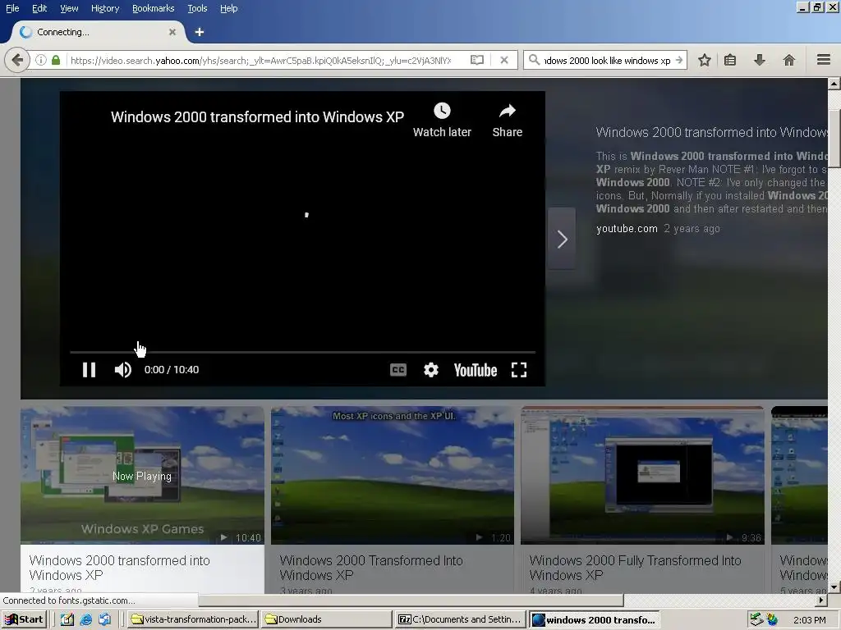
Task: Close the Connecting... tab
Action: (172, 32)
